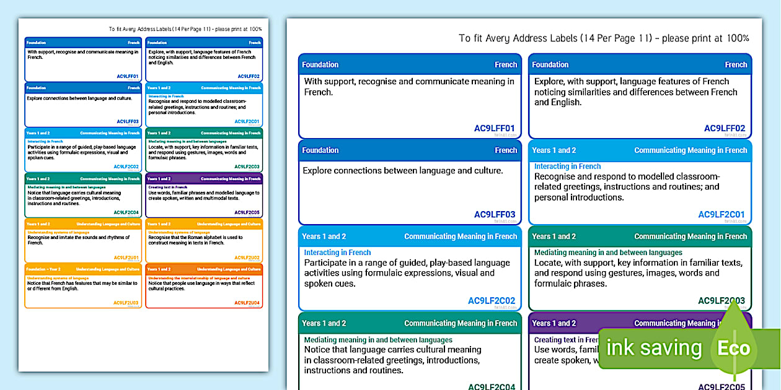Click code AC9LFF01 on the large page

pyautogui.click(x=494, y=129)
